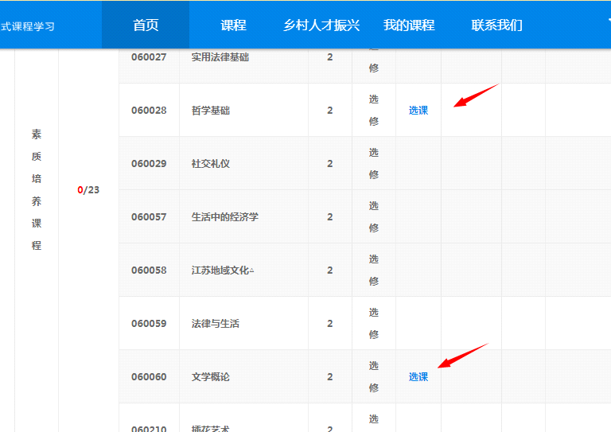The width and height of the screenshot is (611, 432).
Task: Select the 江苏地域文化 course name
Action: [222, 270]
